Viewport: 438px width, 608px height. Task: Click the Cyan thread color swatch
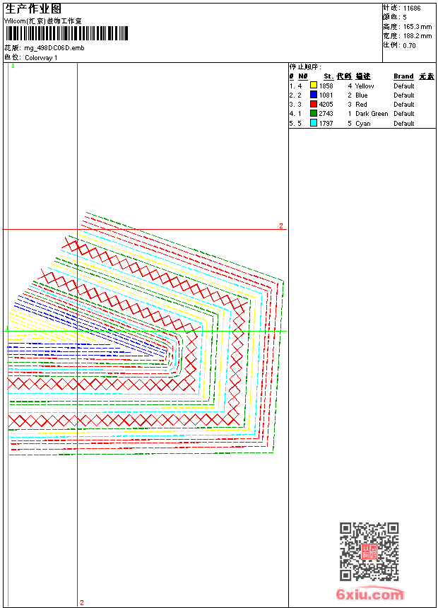(314, 123)
